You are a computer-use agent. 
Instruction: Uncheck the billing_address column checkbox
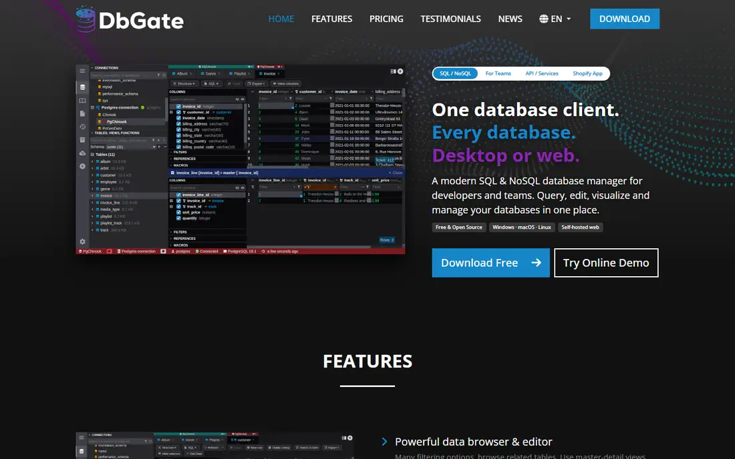pos(178,124)
